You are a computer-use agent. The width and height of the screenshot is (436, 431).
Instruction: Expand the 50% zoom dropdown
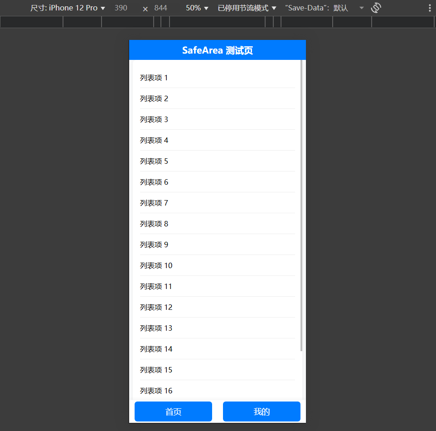[x=197, y=8]
